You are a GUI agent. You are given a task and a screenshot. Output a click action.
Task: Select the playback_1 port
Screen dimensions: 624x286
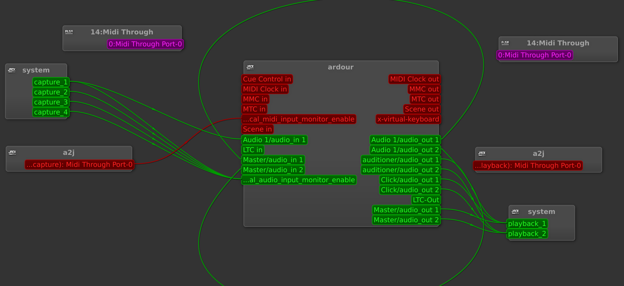tap(527, 224)
